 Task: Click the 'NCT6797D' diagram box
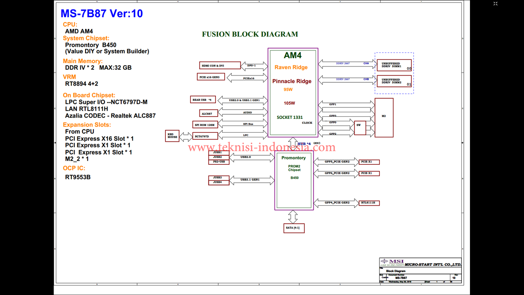205,136
